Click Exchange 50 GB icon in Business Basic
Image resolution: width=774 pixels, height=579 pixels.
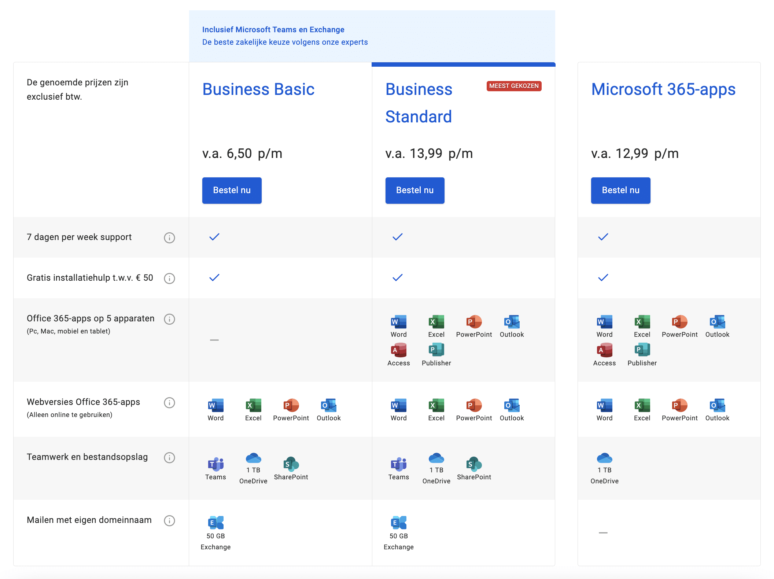tap(215, 523)
